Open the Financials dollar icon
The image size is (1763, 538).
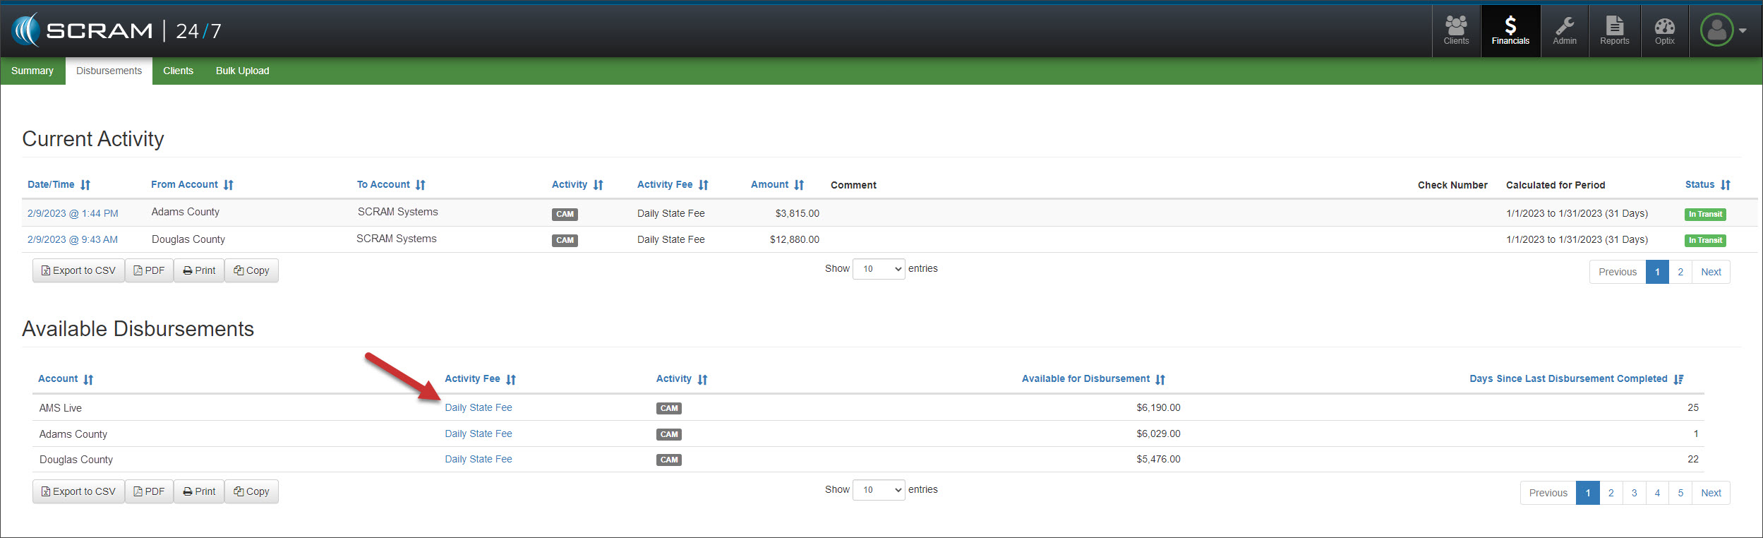coord(1510,31)
